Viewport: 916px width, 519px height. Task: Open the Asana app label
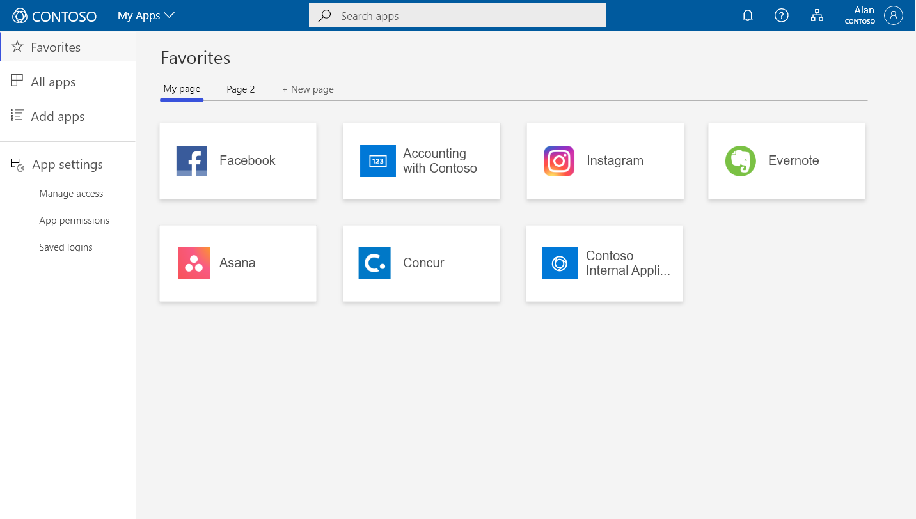pos(237,263)
